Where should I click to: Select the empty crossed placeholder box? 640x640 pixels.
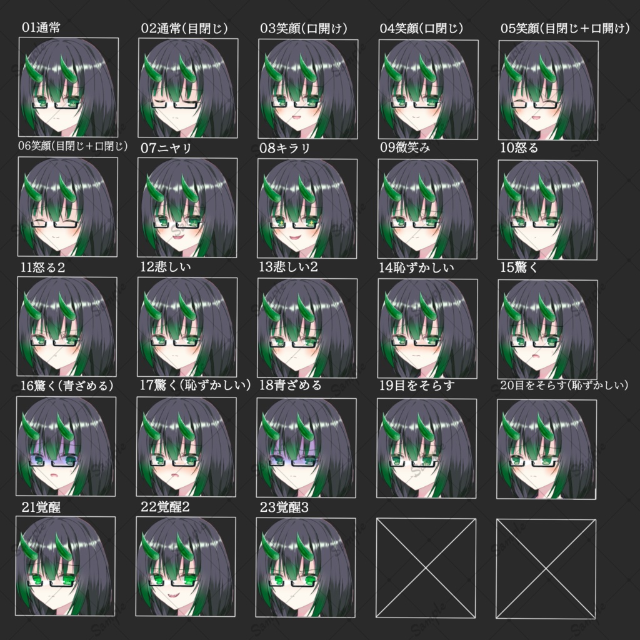(x=427, y=566)
